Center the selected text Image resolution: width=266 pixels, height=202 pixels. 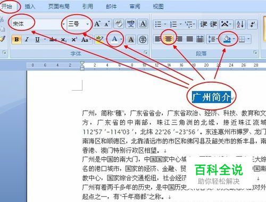tap(168, 39)
